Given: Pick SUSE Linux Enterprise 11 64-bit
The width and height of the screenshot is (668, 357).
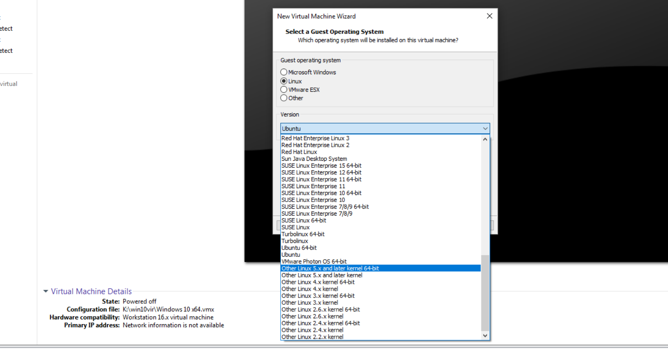Looking at the screenshot, I should pos(381,179).
